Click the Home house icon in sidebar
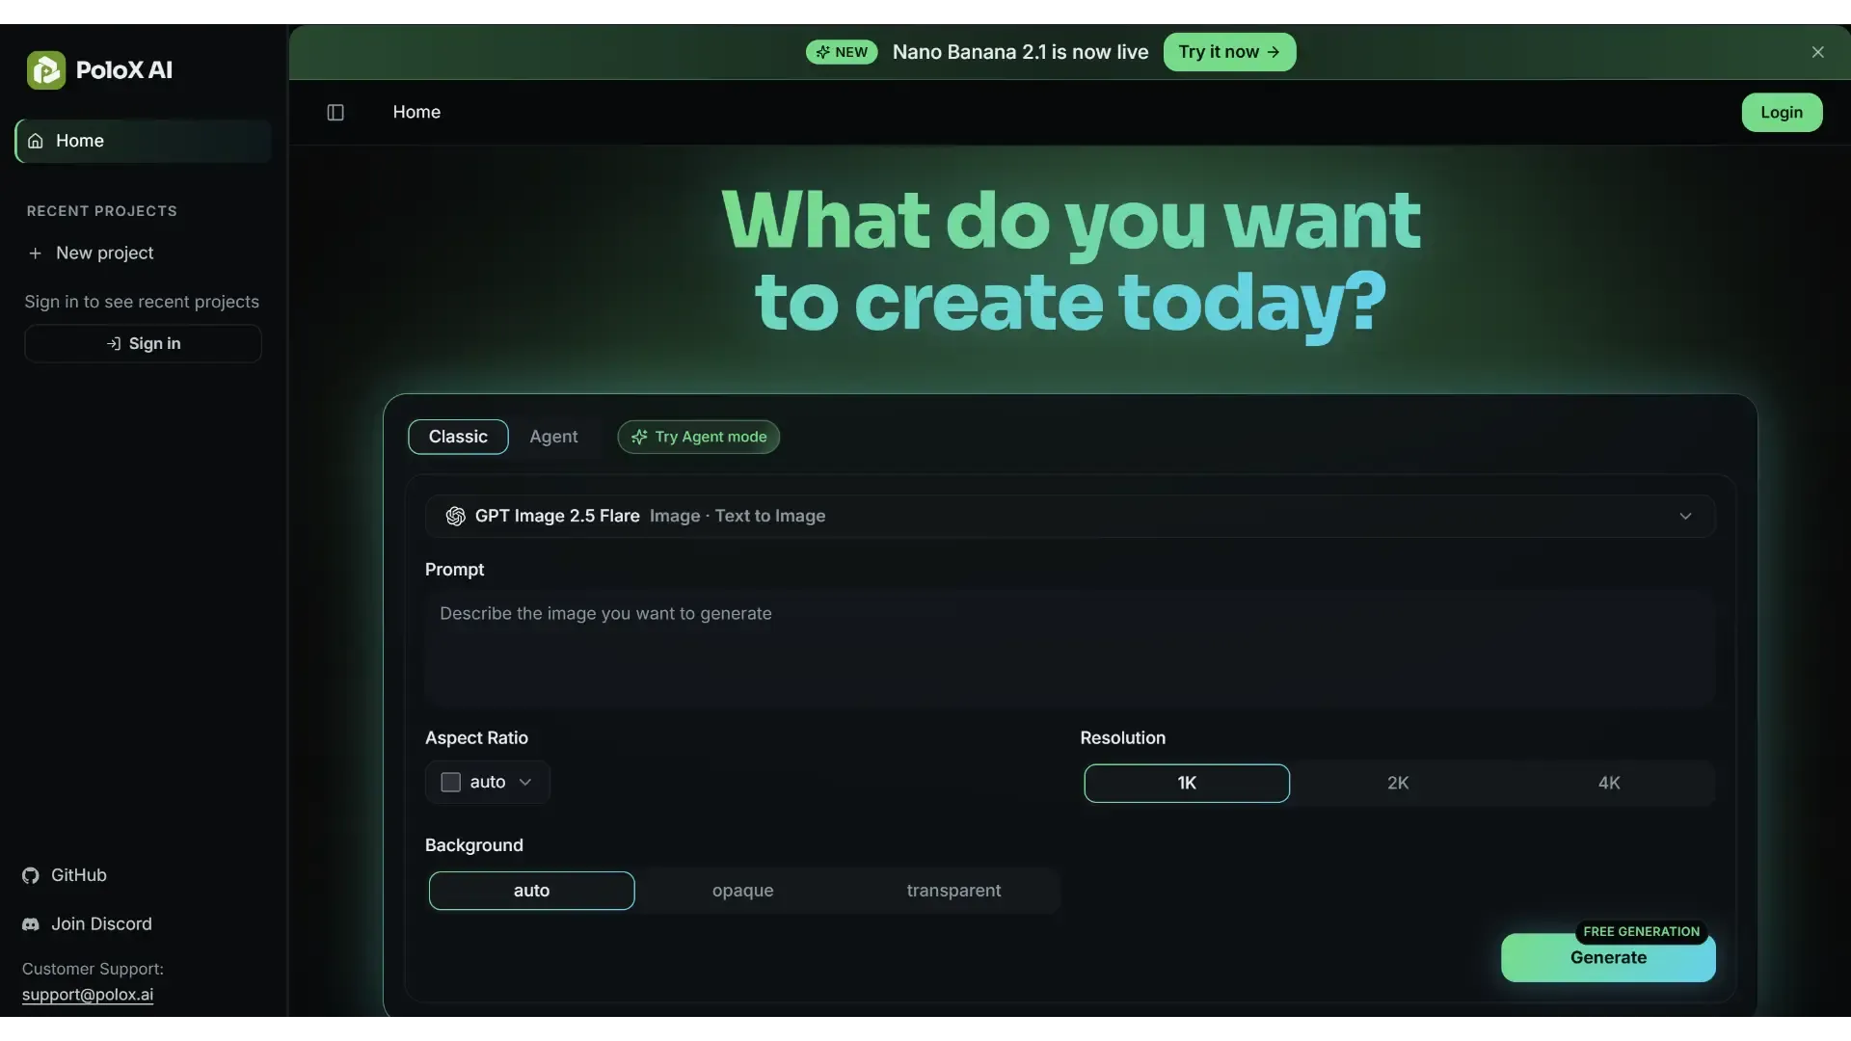This screenshot has width=1851, height=1041. (36, 141)
